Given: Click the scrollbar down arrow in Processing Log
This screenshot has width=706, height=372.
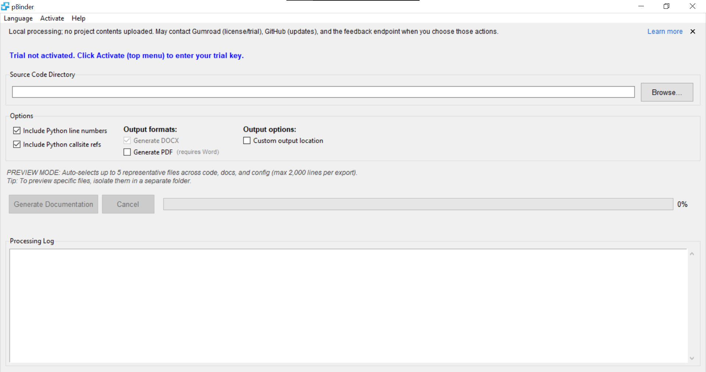Looking at the screenshot, I should 692,359.
